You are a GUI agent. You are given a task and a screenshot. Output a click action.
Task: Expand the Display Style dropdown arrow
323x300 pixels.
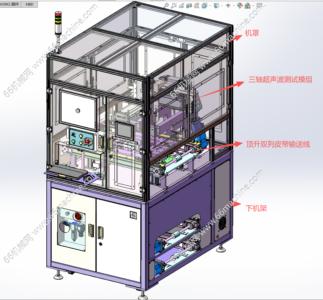[x=222, y=6]
